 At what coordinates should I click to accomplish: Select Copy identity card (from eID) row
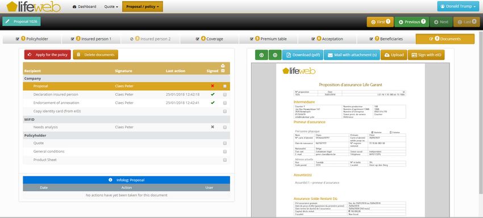pyautogui.click(x=126, y=111)
